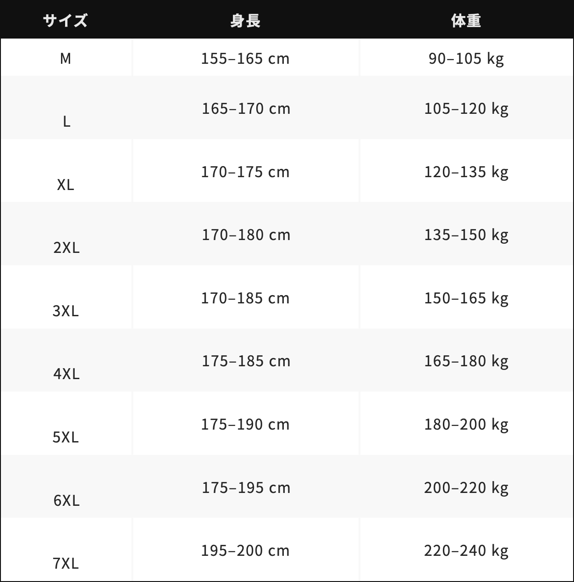
Task: Click the 170–180 cm height cell
Action: tap(246, 235)
